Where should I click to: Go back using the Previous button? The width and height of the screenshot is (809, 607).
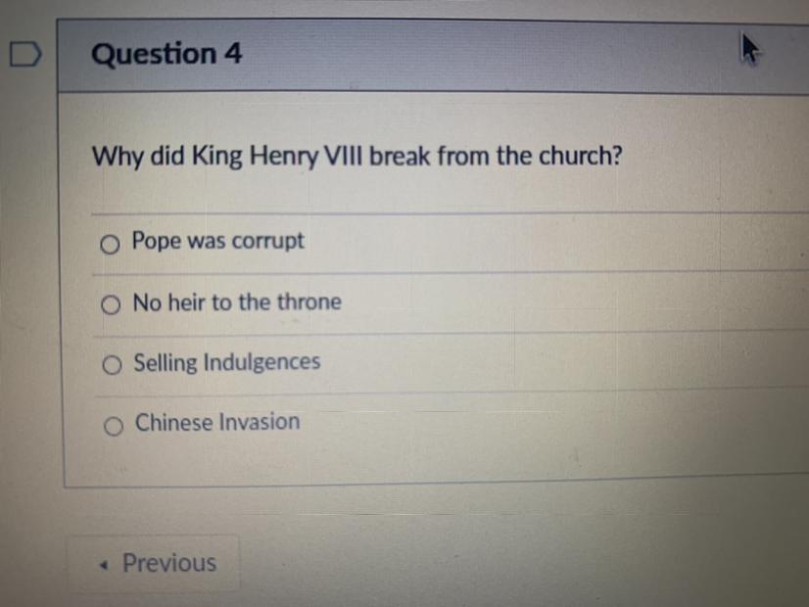(x=154, y=563)
